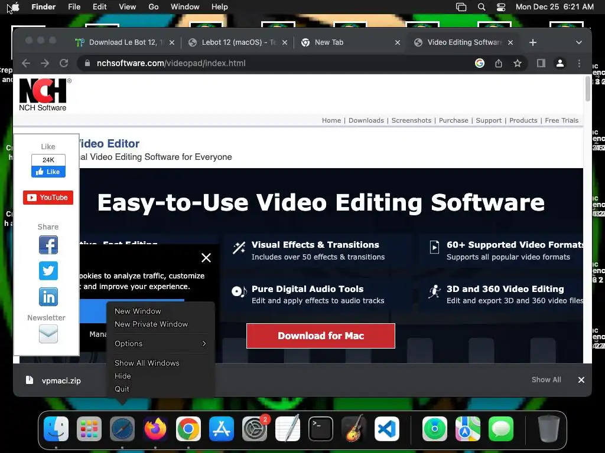The image size is (605, 453).
Task: Open the Free Trials link
Action: [561, 120]
